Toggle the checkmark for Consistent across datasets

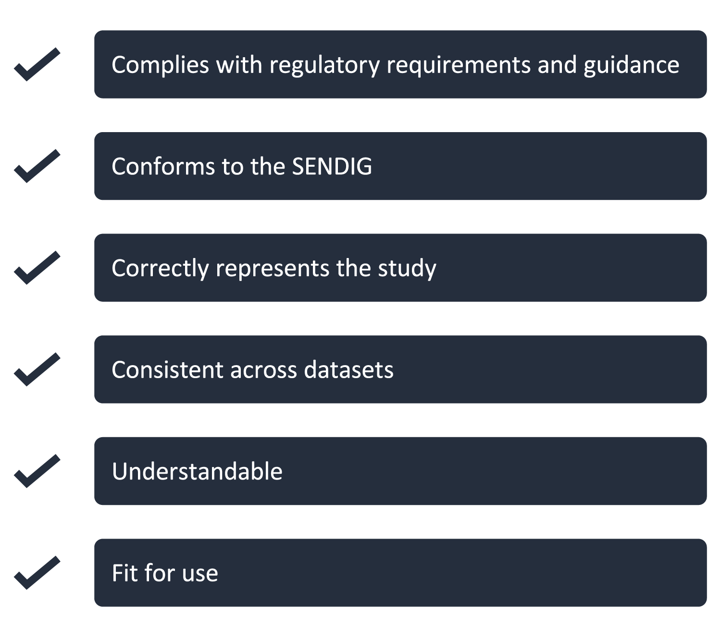pos(37,369)
